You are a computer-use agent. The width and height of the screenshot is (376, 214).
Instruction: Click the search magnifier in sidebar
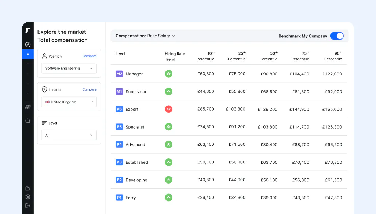click(28, 121)
